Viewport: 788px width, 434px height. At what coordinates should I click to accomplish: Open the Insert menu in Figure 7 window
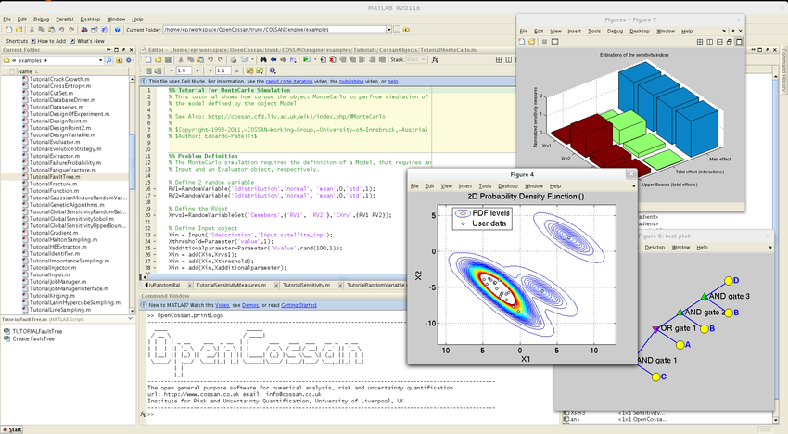tap(574, 32)
